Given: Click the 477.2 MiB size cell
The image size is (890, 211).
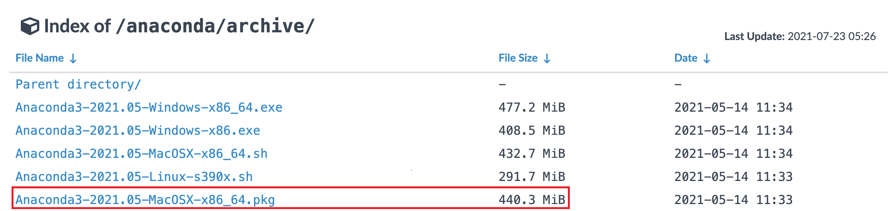Looking at the screenshot, I should pyautogui.click(x=532, y=107).
